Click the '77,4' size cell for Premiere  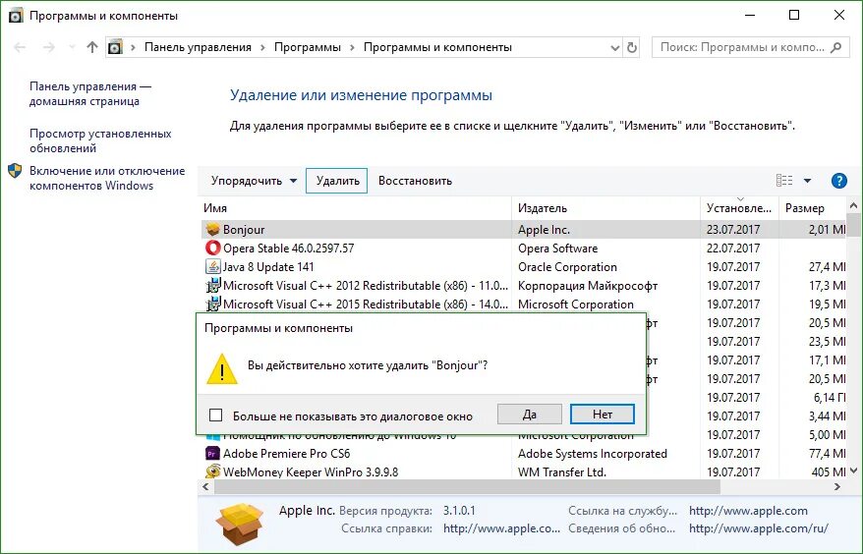[x=827, y=454]
